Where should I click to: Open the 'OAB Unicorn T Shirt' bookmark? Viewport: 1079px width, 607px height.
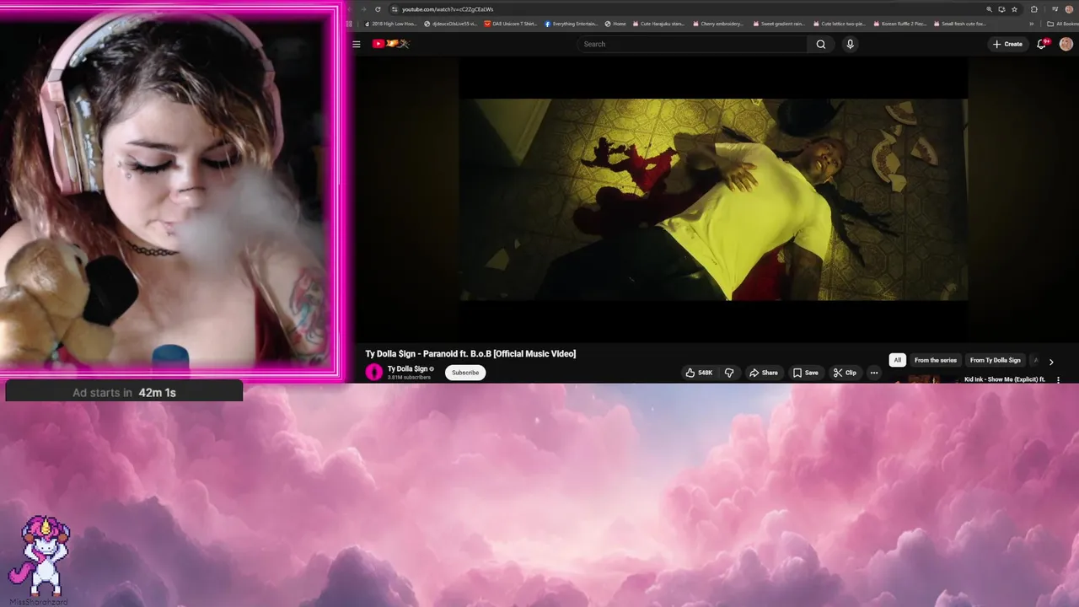click(511, 24)
